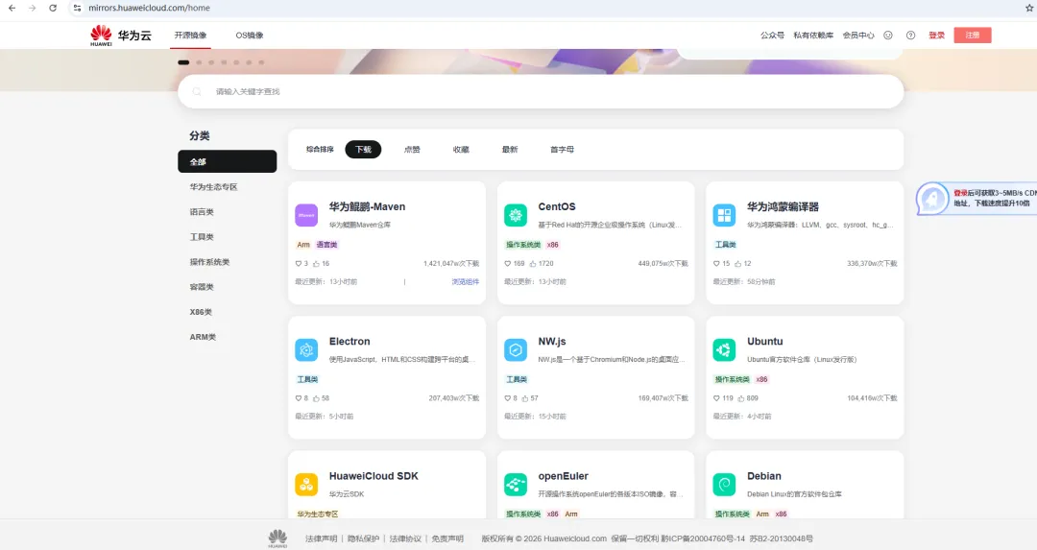1037x550 pixels.
Task: Open the 免责声明 footer link
Action: 447,538
